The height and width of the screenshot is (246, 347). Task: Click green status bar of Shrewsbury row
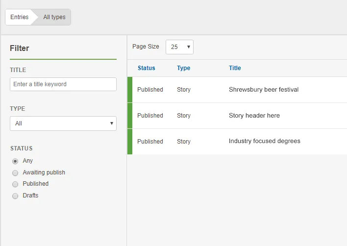click(x=130, y=90)
